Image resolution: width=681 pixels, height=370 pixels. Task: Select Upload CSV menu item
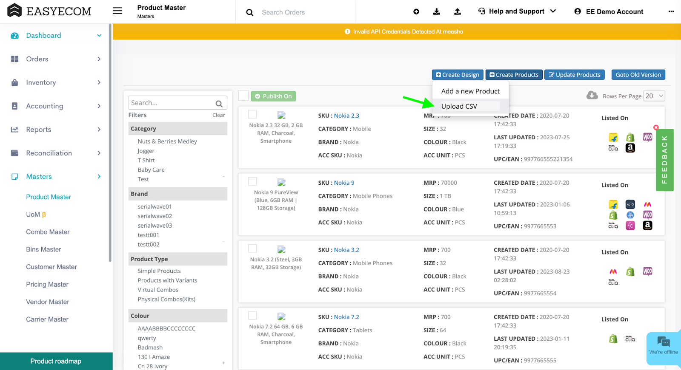(470, 106)
